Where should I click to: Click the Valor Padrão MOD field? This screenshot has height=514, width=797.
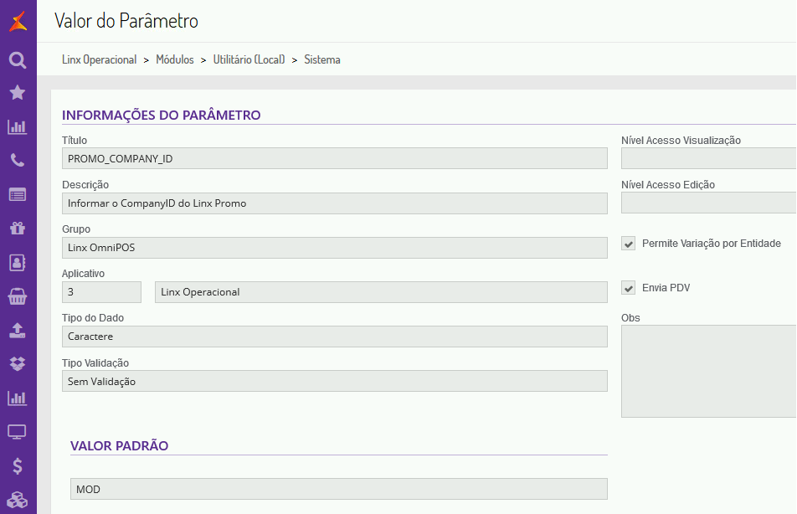338,489
